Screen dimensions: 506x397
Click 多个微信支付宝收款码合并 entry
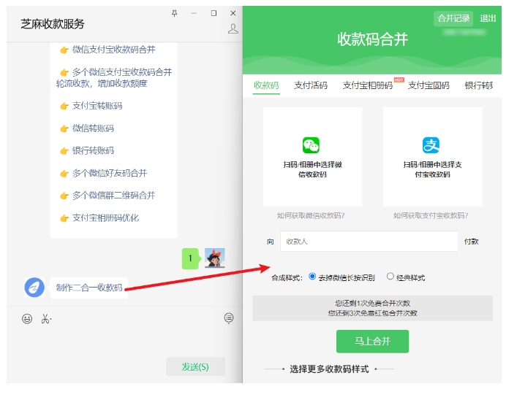(122, 72)
